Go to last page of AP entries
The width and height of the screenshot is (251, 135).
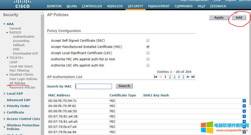point(193,77)
